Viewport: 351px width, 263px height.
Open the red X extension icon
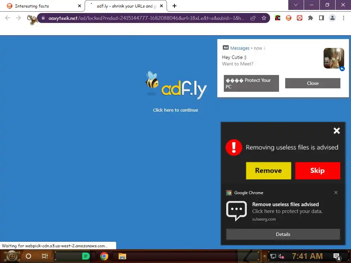tap(300, 18)
